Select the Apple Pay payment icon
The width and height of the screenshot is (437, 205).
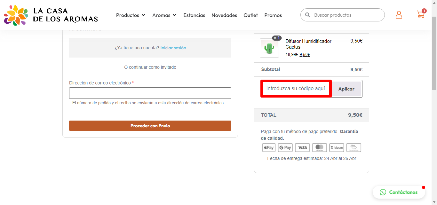pyautogui.click(x=269, y=147)
